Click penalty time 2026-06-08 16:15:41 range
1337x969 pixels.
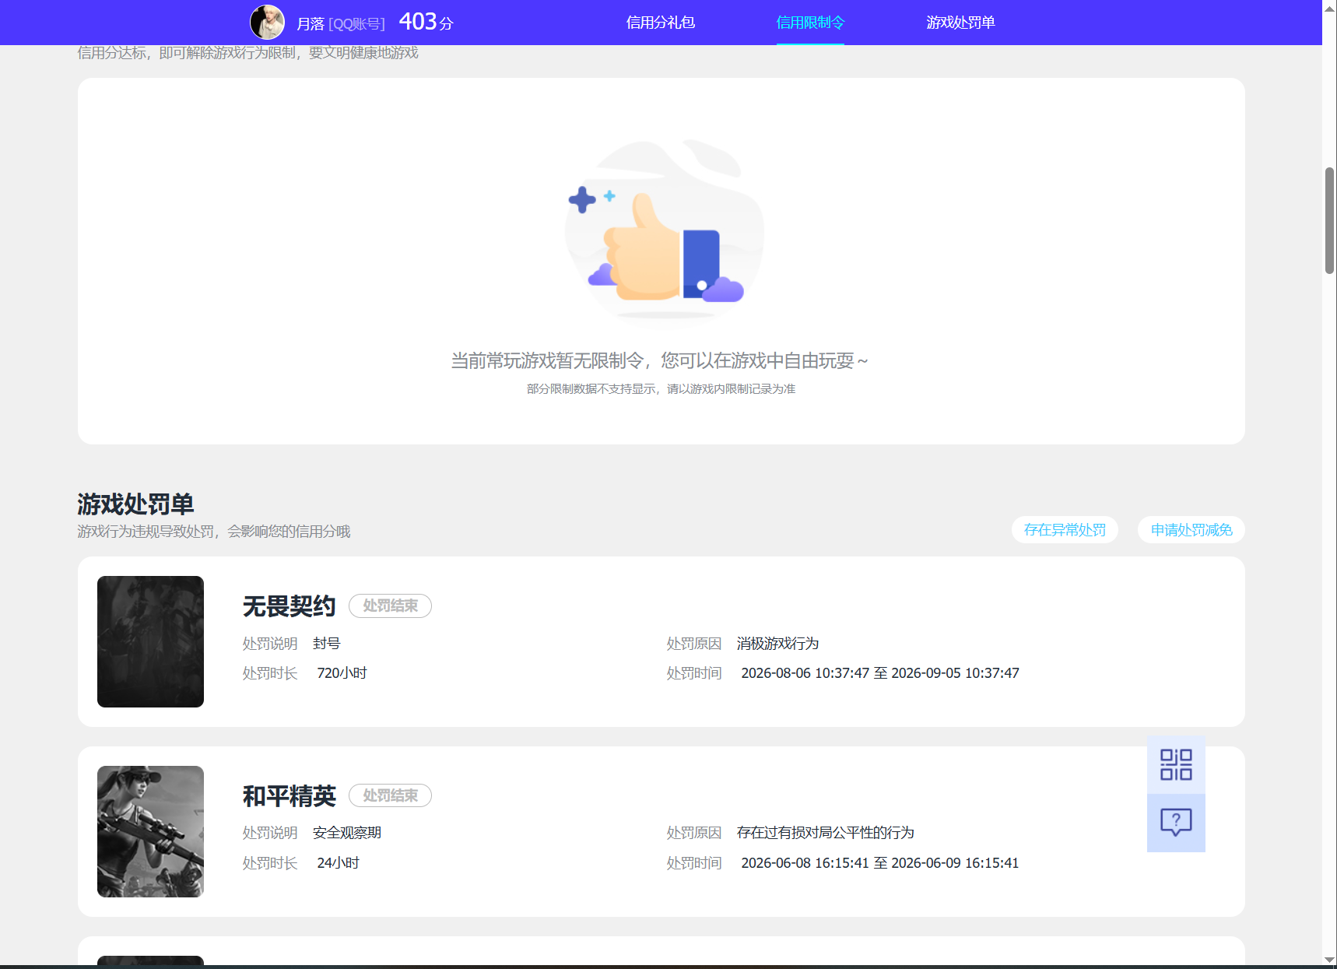point(879,863)
